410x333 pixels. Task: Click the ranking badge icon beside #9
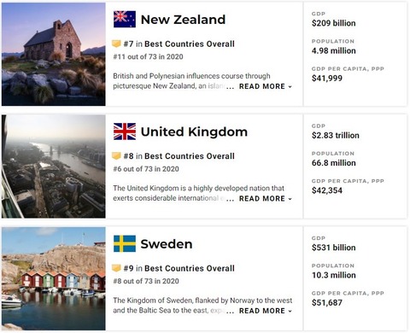(x=116, y=268)
